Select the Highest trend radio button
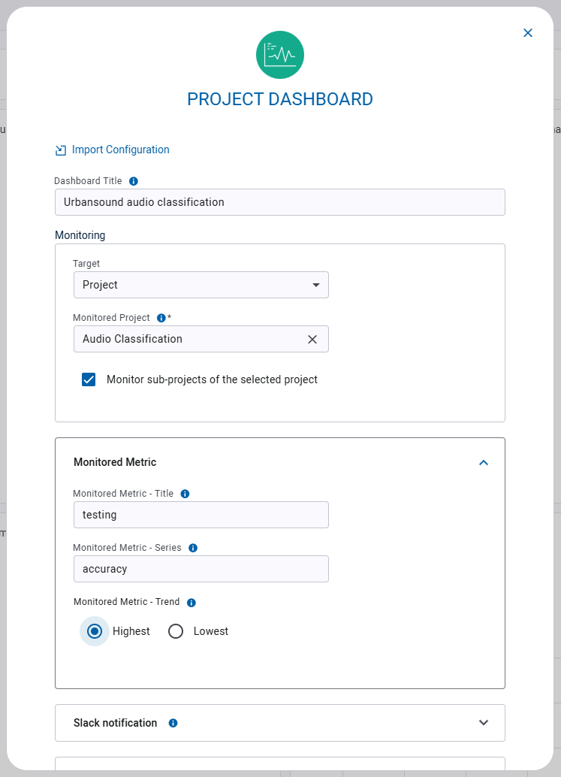Image resolution: width=561 pixels, height=777 pixels. (x=94, y=631)
